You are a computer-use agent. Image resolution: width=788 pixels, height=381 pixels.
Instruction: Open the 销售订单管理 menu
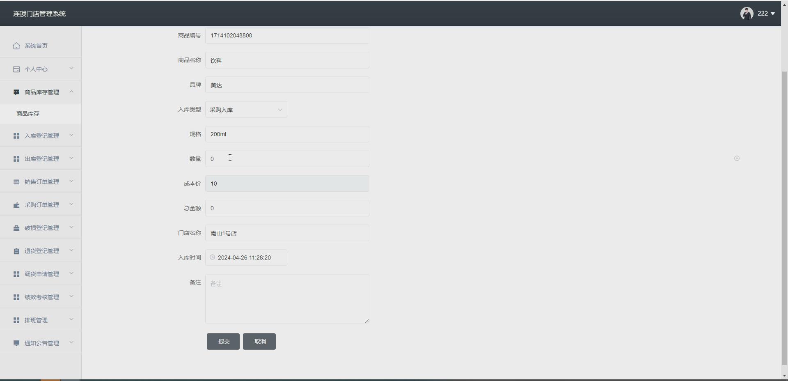pos(41,181)
